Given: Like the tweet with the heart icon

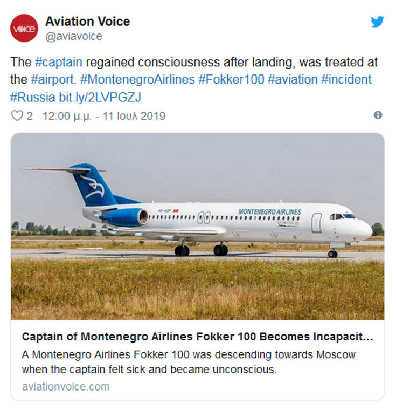Looking at the screenshot, I should coord(17,115).
